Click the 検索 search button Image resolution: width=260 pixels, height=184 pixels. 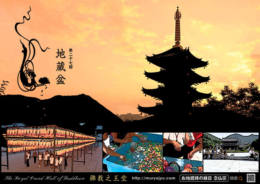coord(234,178)
